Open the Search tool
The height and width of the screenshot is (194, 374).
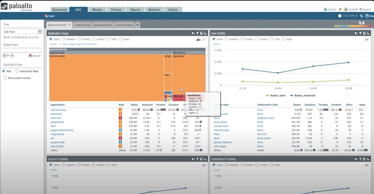365,10
